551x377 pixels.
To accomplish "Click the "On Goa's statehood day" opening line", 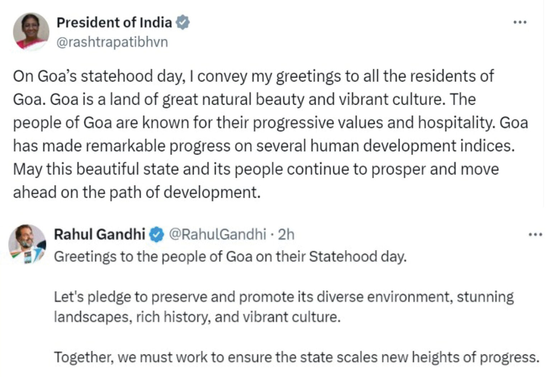I will (98, 76).
